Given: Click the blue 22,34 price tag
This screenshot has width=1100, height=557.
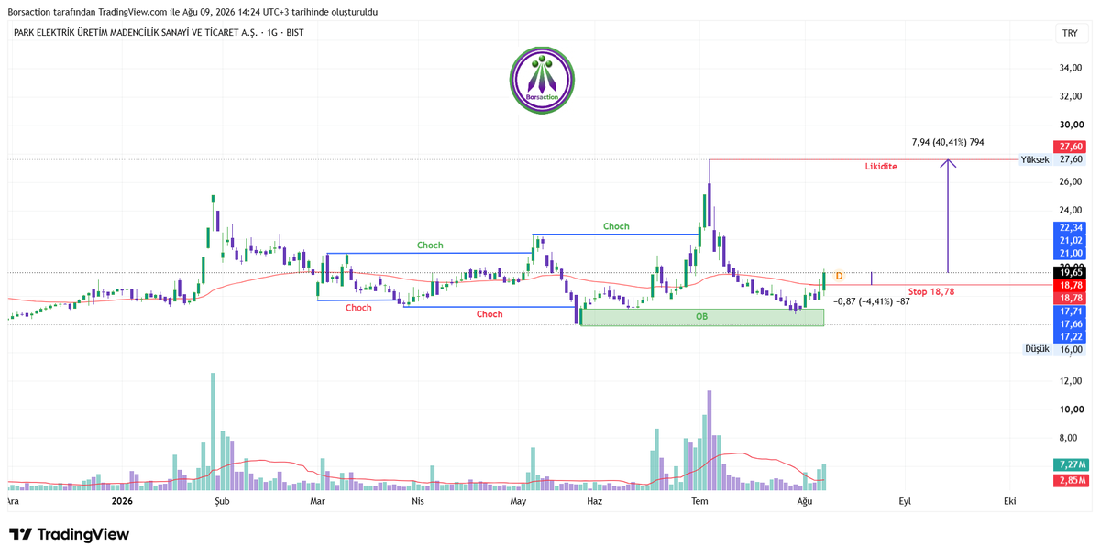Looking at the screenshot, I should coord(1071,227).
